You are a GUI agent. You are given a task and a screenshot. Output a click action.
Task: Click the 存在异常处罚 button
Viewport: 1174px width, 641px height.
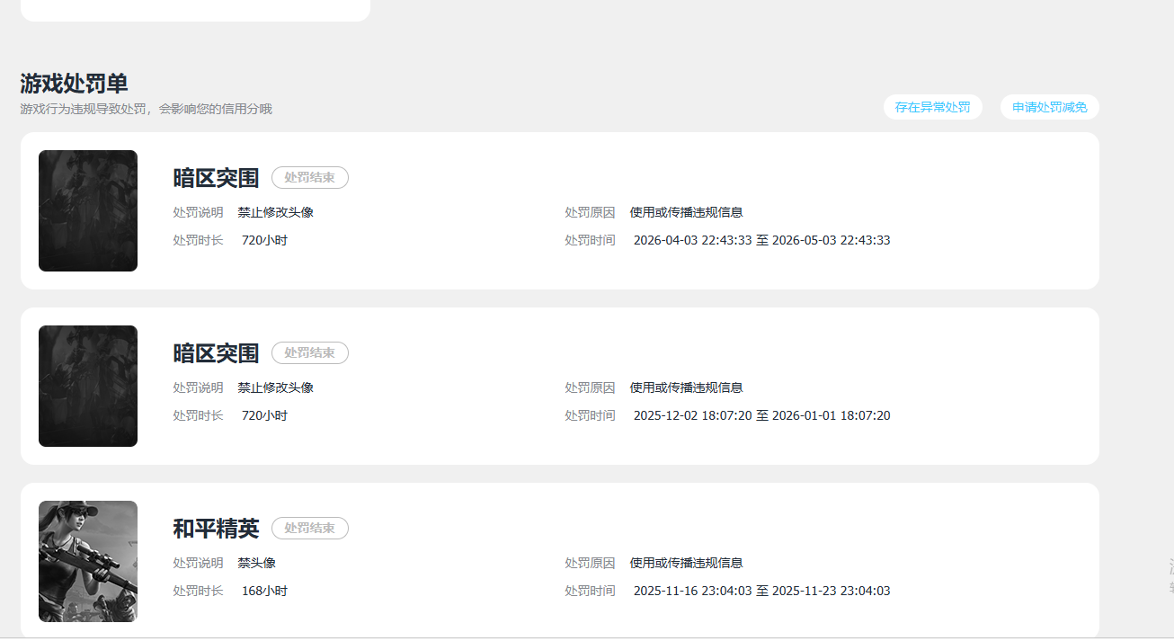click(932, 107)
